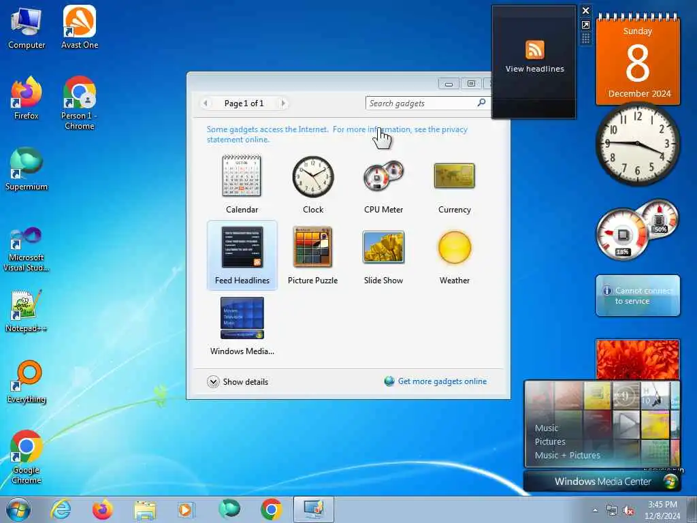The width and height of the screenshot is (697, 523).
Task: Open Person 1 - Chrome desktop shortcut
Action: (80, 104)
